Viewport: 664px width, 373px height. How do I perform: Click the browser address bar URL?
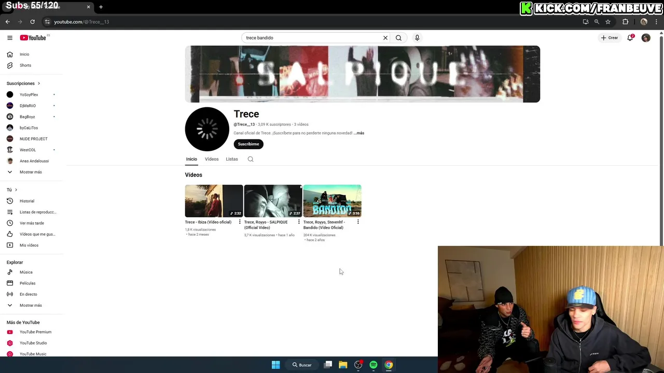tap(81, 22)
